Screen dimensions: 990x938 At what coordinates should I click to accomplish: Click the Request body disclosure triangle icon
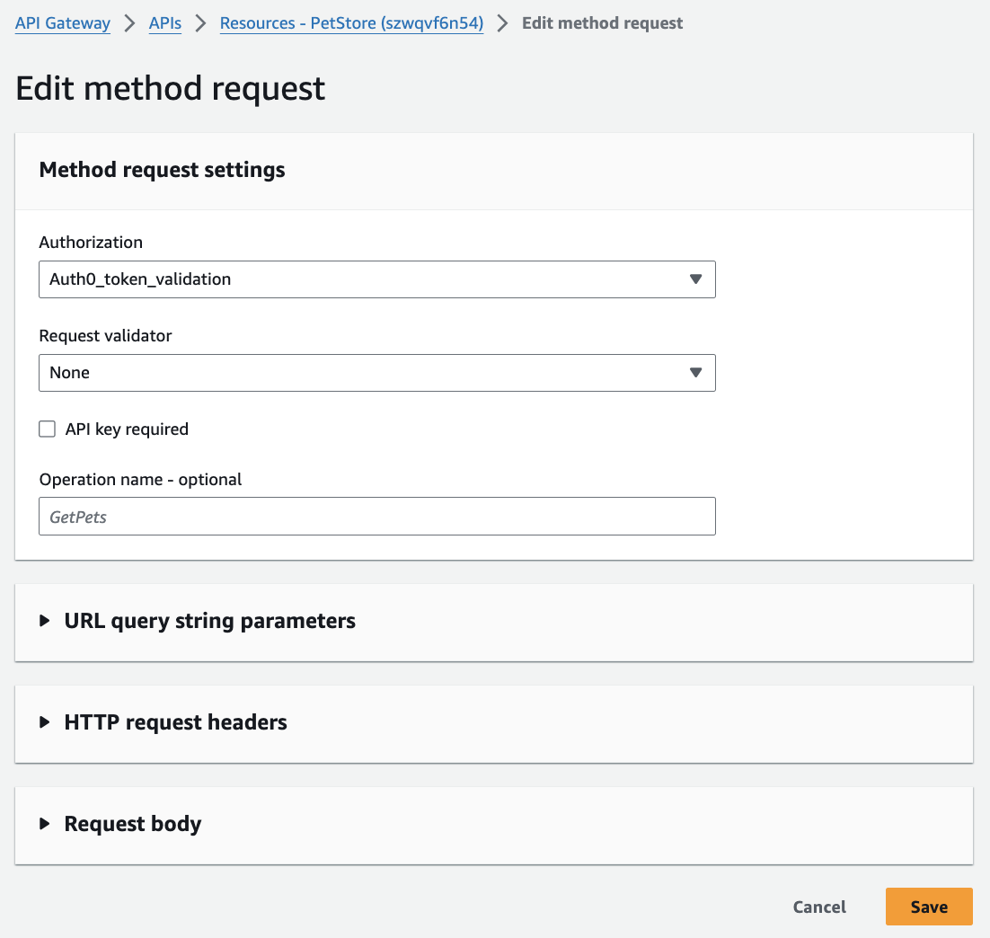click(45, 824)
